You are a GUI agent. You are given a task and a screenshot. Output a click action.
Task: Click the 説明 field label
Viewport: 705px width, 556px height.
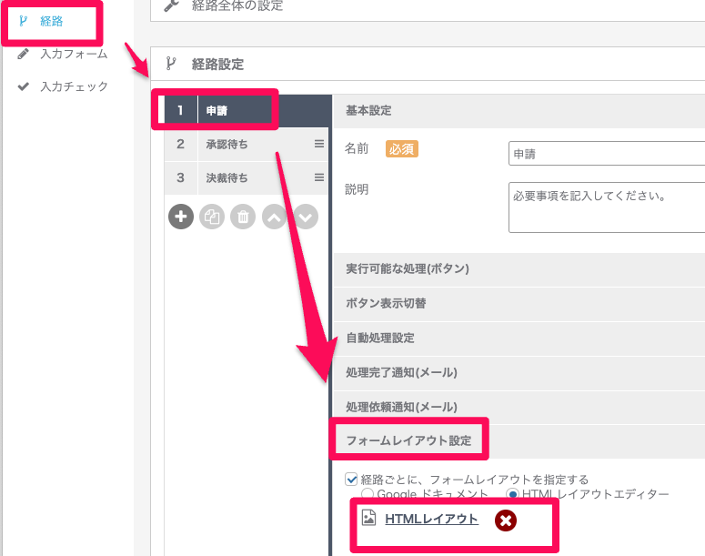tap(357, 189)
